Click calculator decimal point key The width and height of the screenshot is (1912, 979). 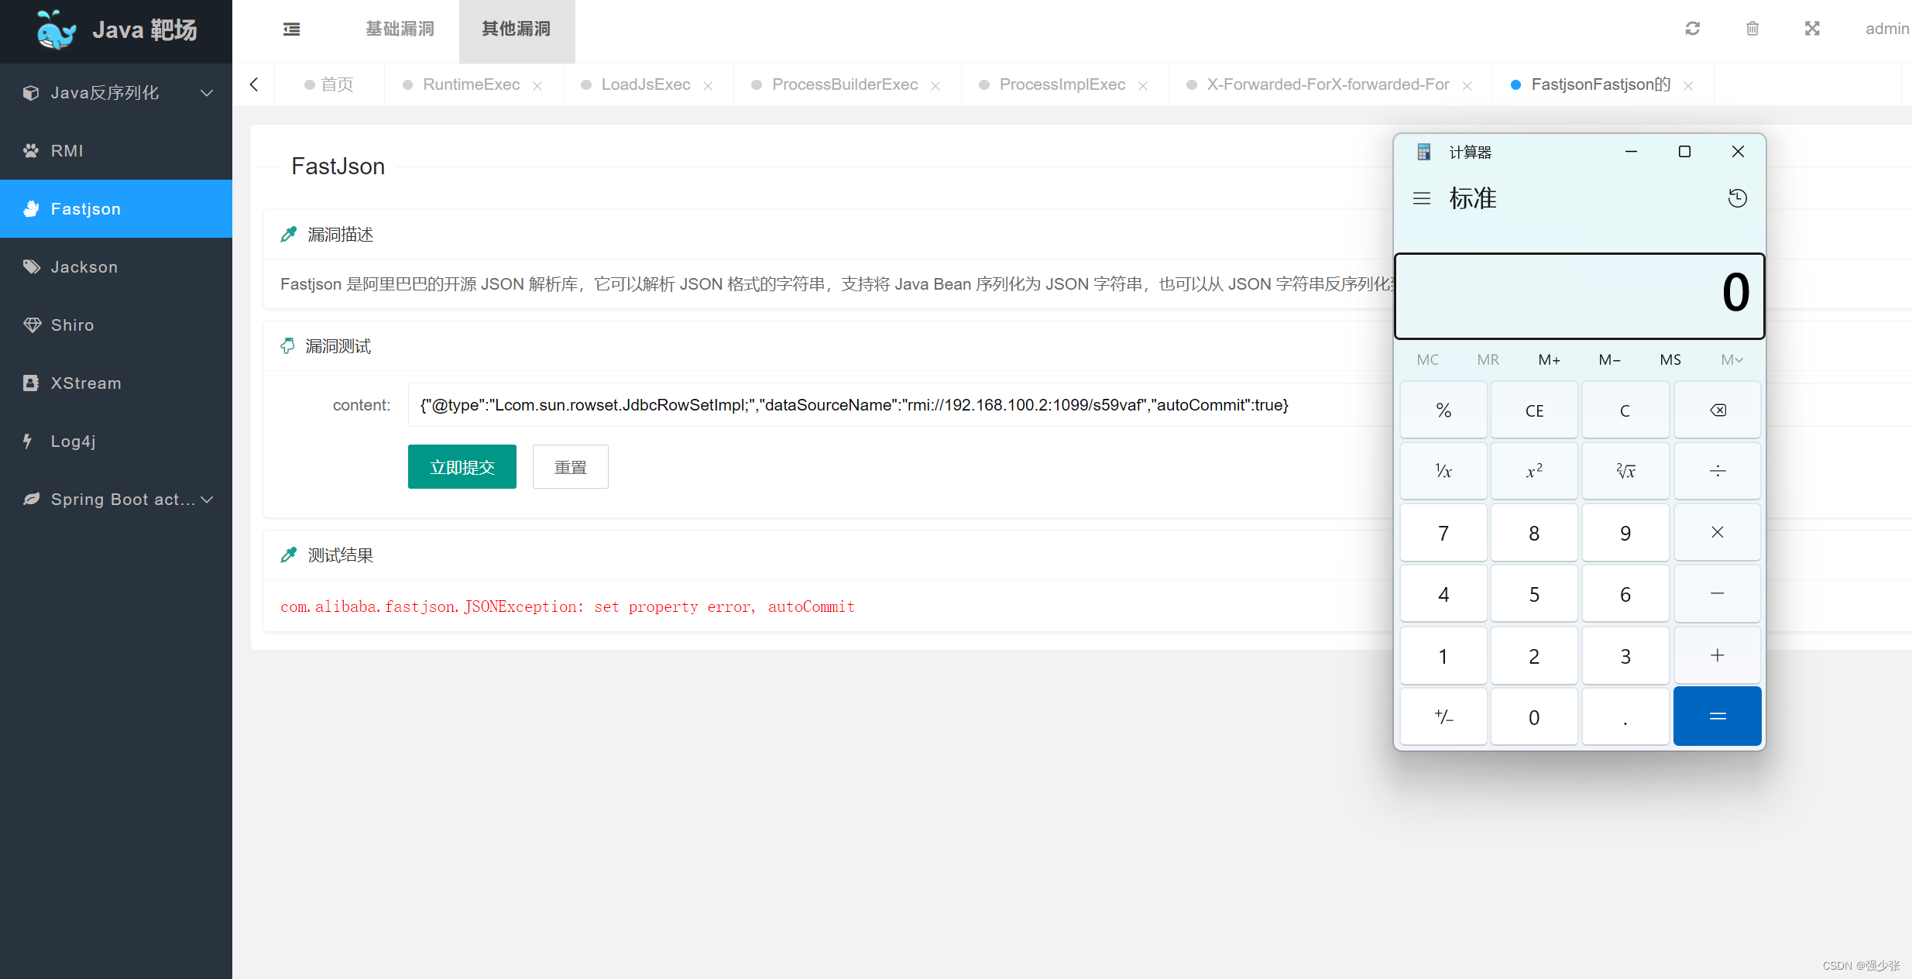pos(1625,716)
